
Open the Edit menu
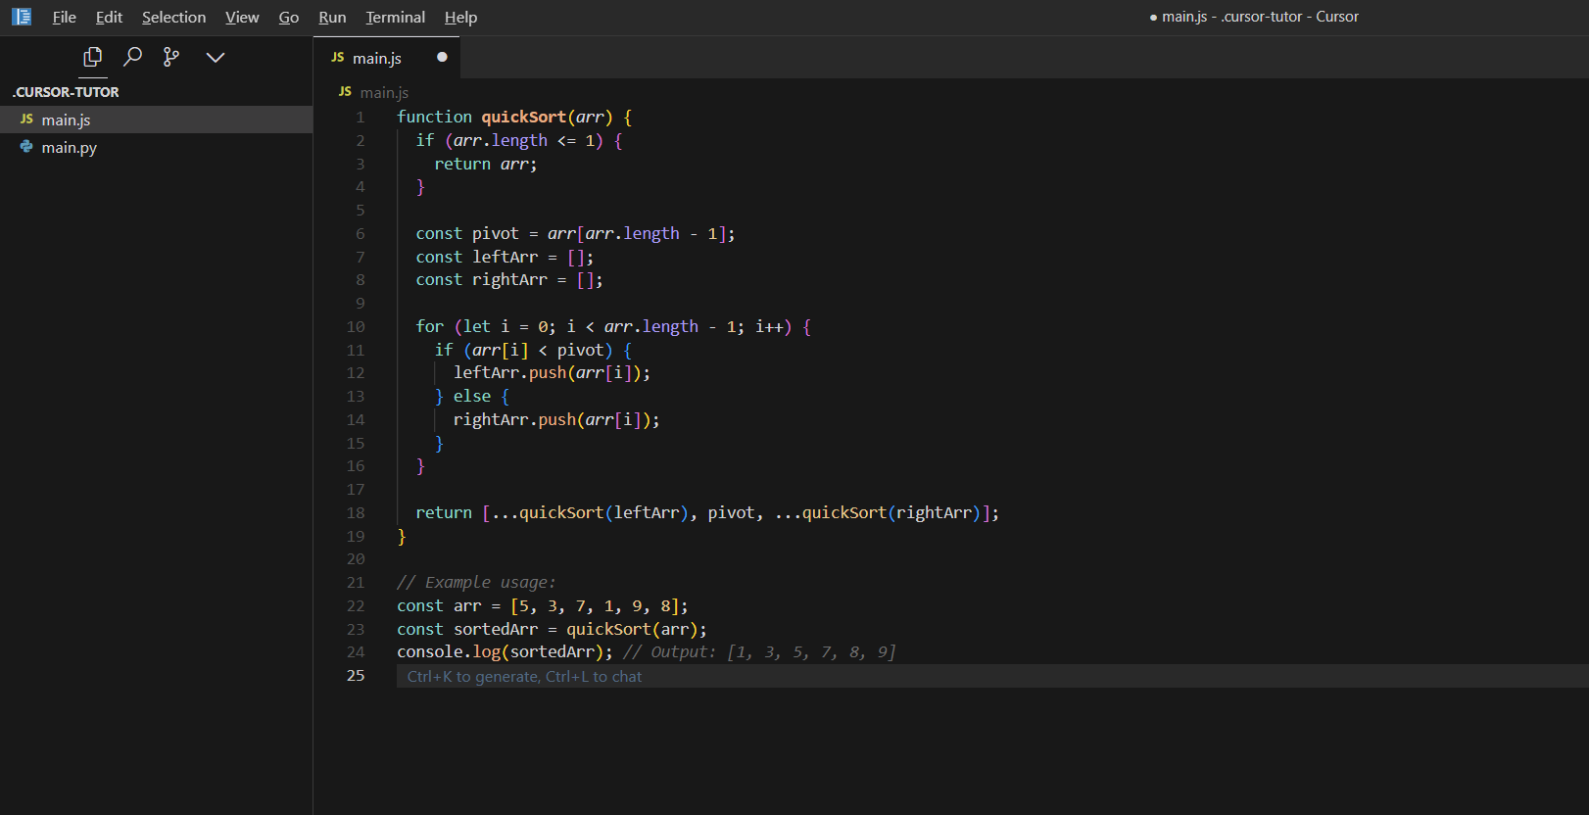pyautogui.click(x=109, y=18)
